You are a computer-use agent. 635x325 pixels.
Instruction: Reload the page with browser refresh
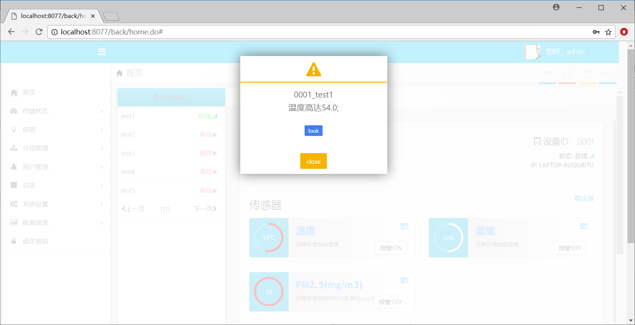[x=39, y=32]
